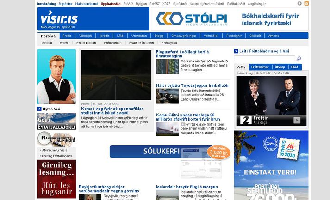Click the arrow icon beside Nýtt á Vísi
The height and width of the screenshot is (200, 330).
(39, 109)
